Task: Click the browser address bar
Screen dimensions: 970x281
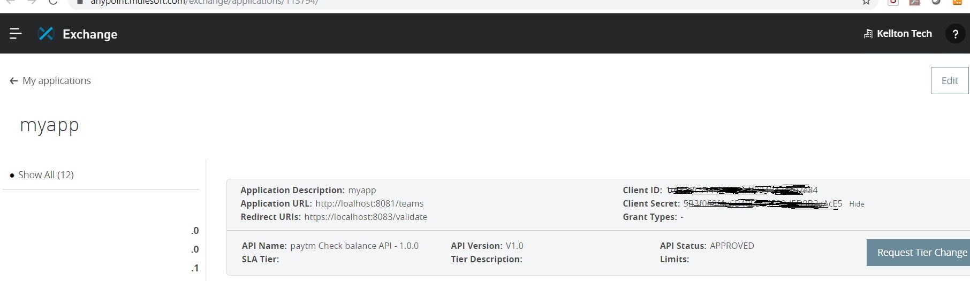Action: click(428, 2)
